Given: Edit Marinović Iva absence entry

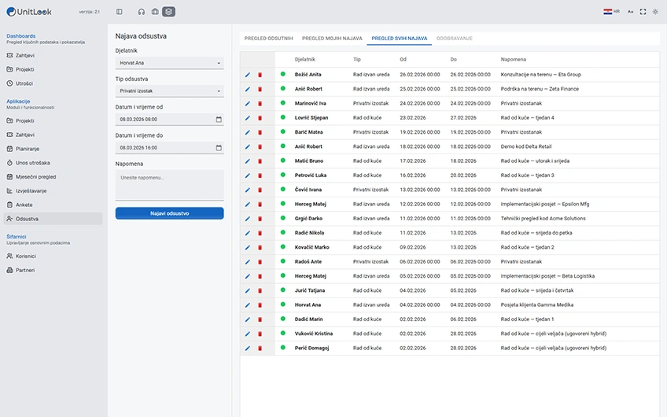Looking at the screenshot, I should pyautogui.click(x=248, y=103).
